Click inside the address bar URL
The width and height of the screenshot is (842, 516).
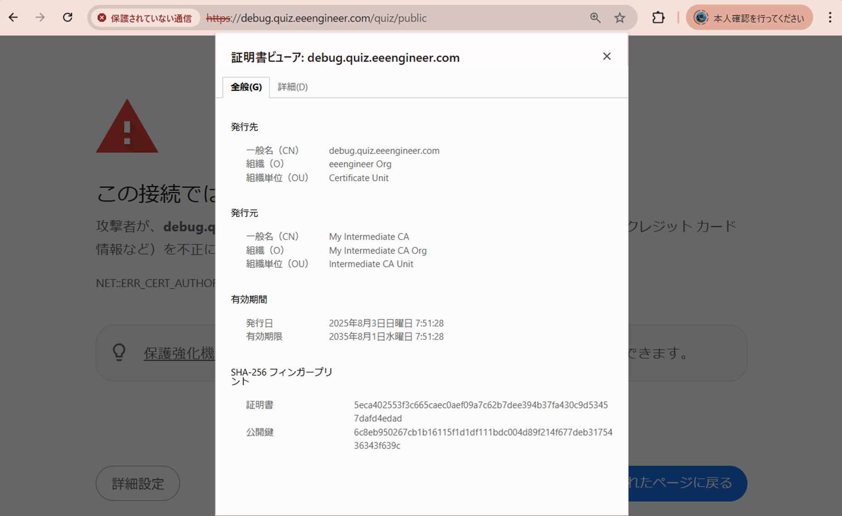(317, 18)
